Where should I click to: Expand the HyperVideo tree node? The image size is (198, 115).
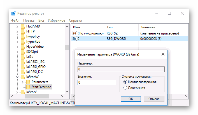(x=17, y=47)
